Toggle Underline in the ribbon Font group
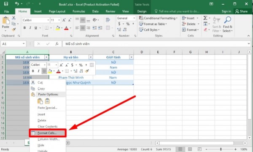 36,28
